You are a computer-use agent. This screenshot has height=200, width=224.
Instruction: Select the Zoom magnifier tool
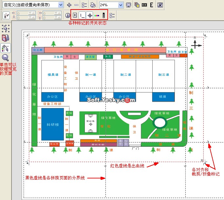coord(6,58)
